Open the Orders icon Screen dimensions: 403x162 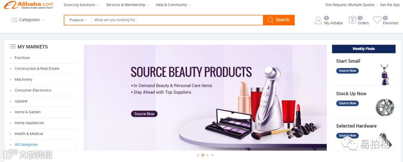click(352, 20)
